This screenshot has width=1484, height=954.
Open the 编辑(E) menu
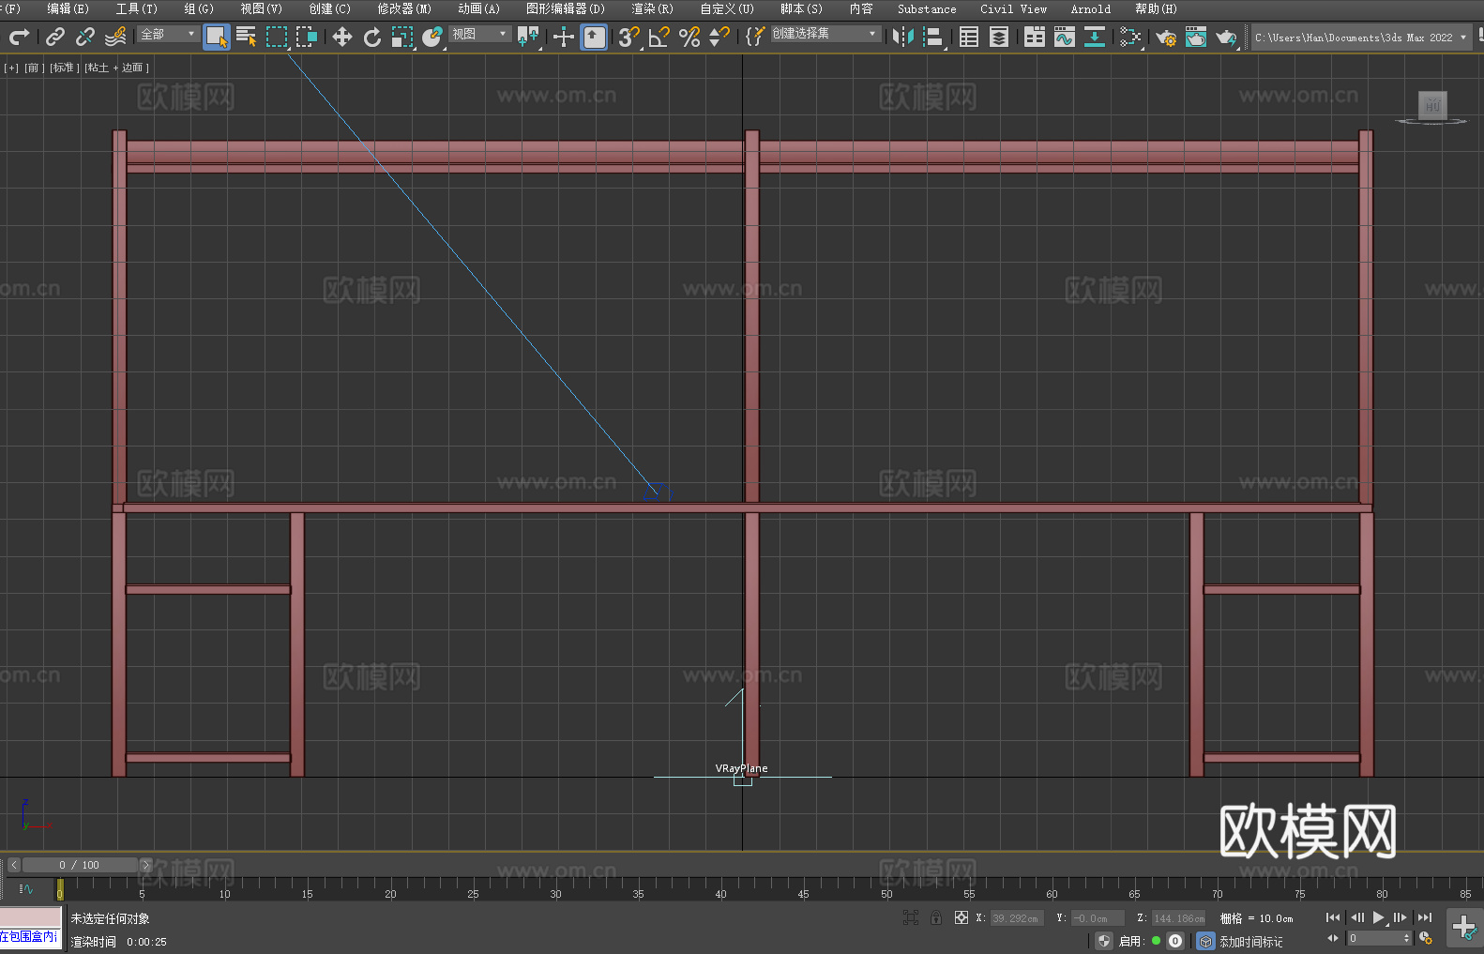point(68,8)
